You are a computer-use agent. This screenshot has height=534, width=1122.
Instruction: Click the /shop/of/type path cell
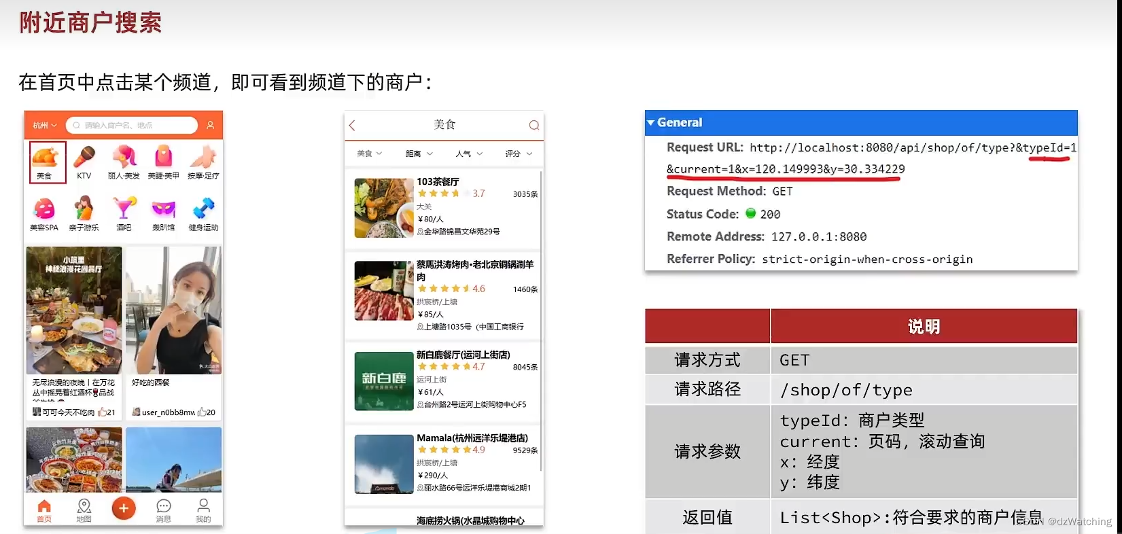coord(924,389)
